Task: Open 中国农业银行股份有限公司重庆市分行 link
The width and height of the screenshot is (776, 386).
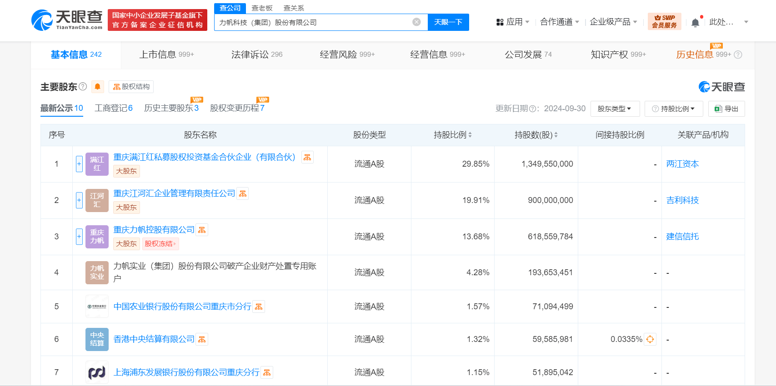Action: pyautogui.click(x=182, y=307)
